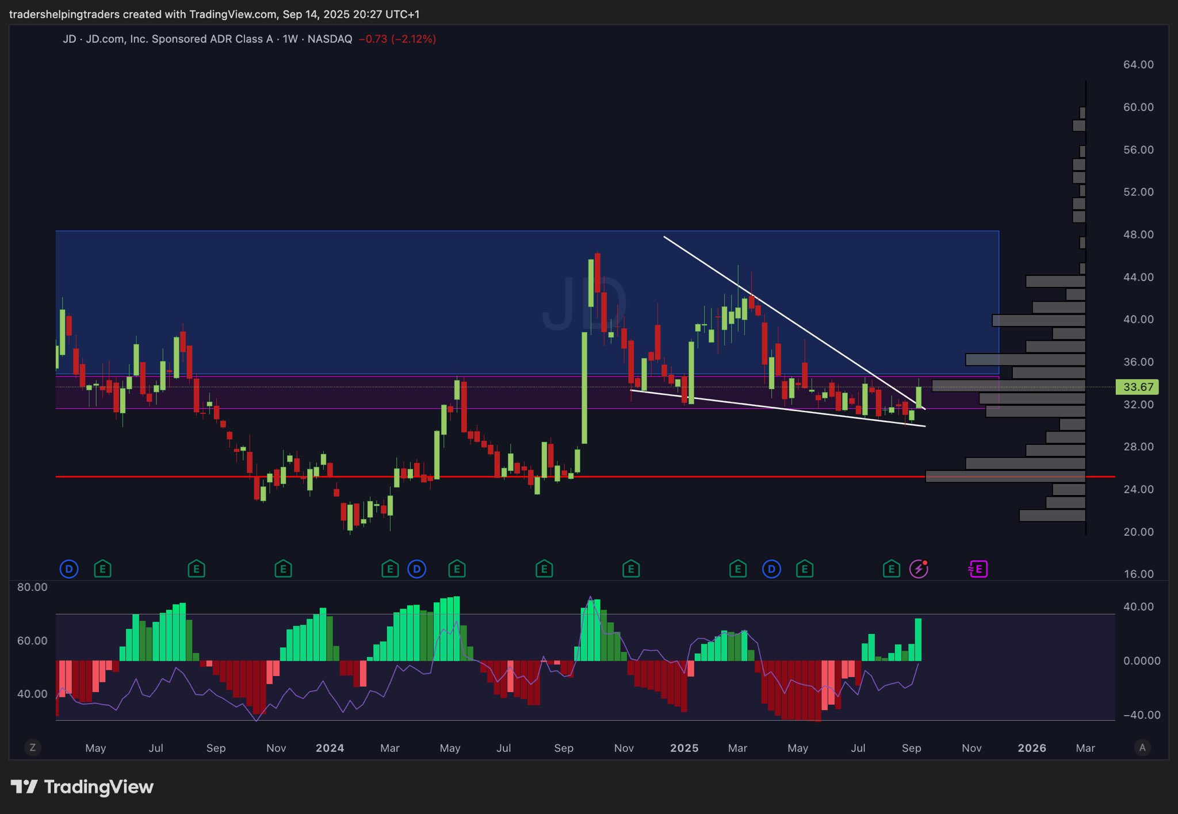
Task: Open the TradingView logo link
Action: click(82, 786)
